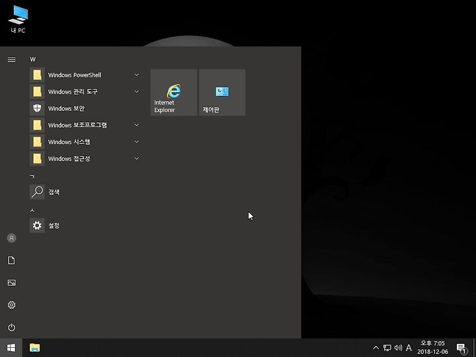Viewport: 476px width, 357px height.
Task: Expand the Windows PowerShell chevron
Action: point(137,75)
